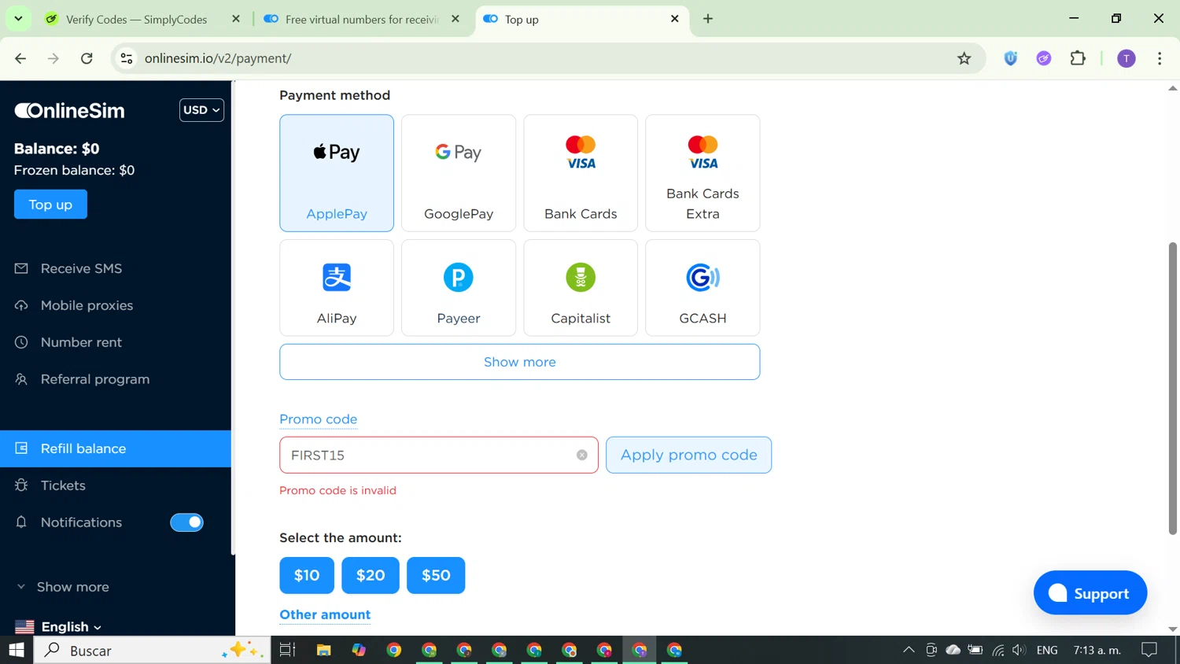Clear the promo code field with the X icon
1180x664 pixels.
(x=582, y=455)
